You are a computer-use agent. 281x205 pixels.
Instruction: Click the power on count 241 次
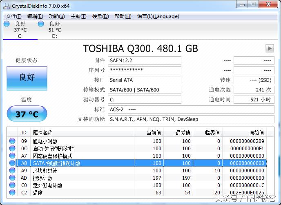point(254,90)
